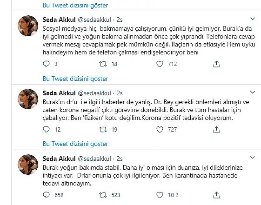Open options chevron on Sosyal medyaya tweet

coord(253,19)
